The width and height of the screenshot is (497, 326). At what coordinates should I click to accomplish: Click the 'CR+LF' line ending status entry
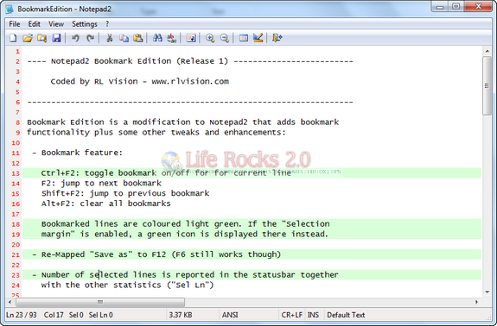click(292, 315)
